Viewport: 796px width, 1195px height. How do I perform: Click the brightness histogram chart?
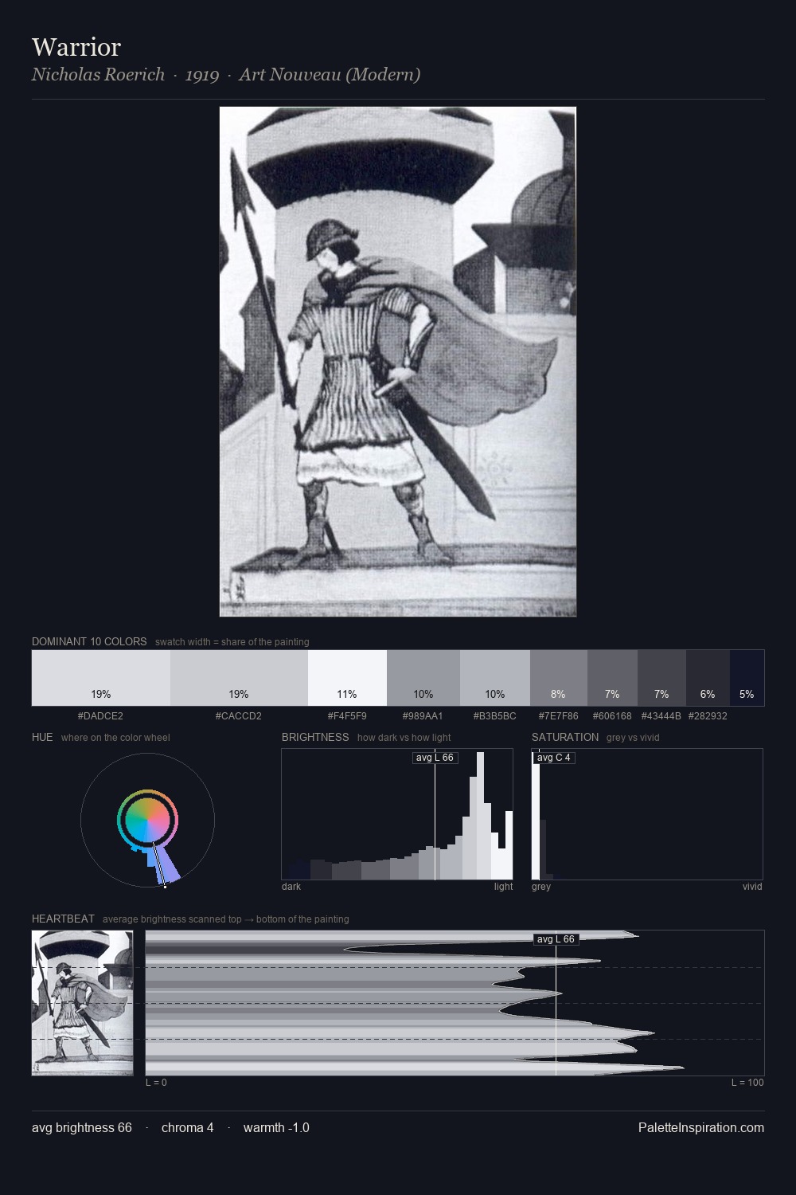click(397, 814)
